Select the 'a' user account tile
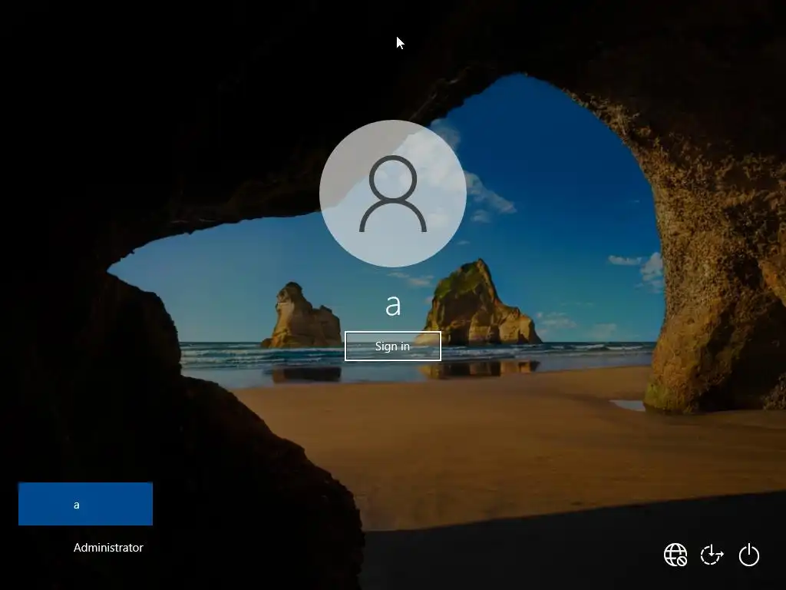 coord(86,504)
